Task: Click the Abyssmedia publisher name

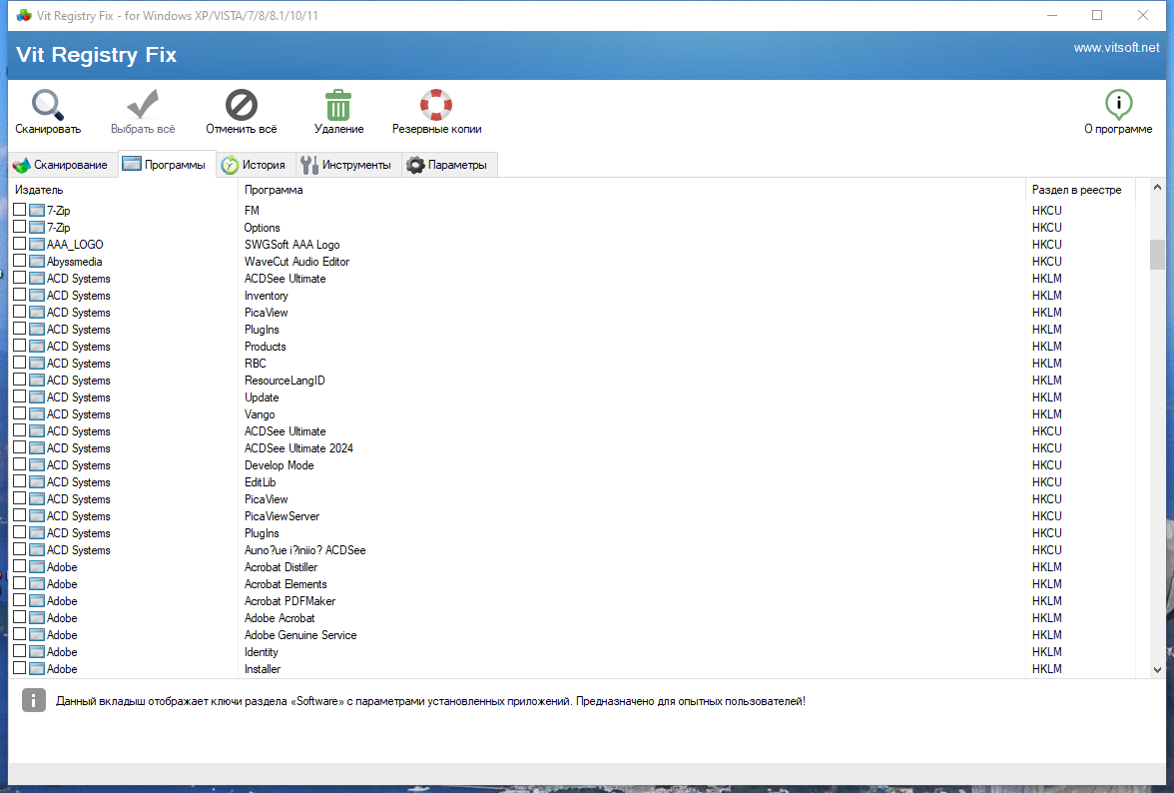Action: (x=74, y=262)
